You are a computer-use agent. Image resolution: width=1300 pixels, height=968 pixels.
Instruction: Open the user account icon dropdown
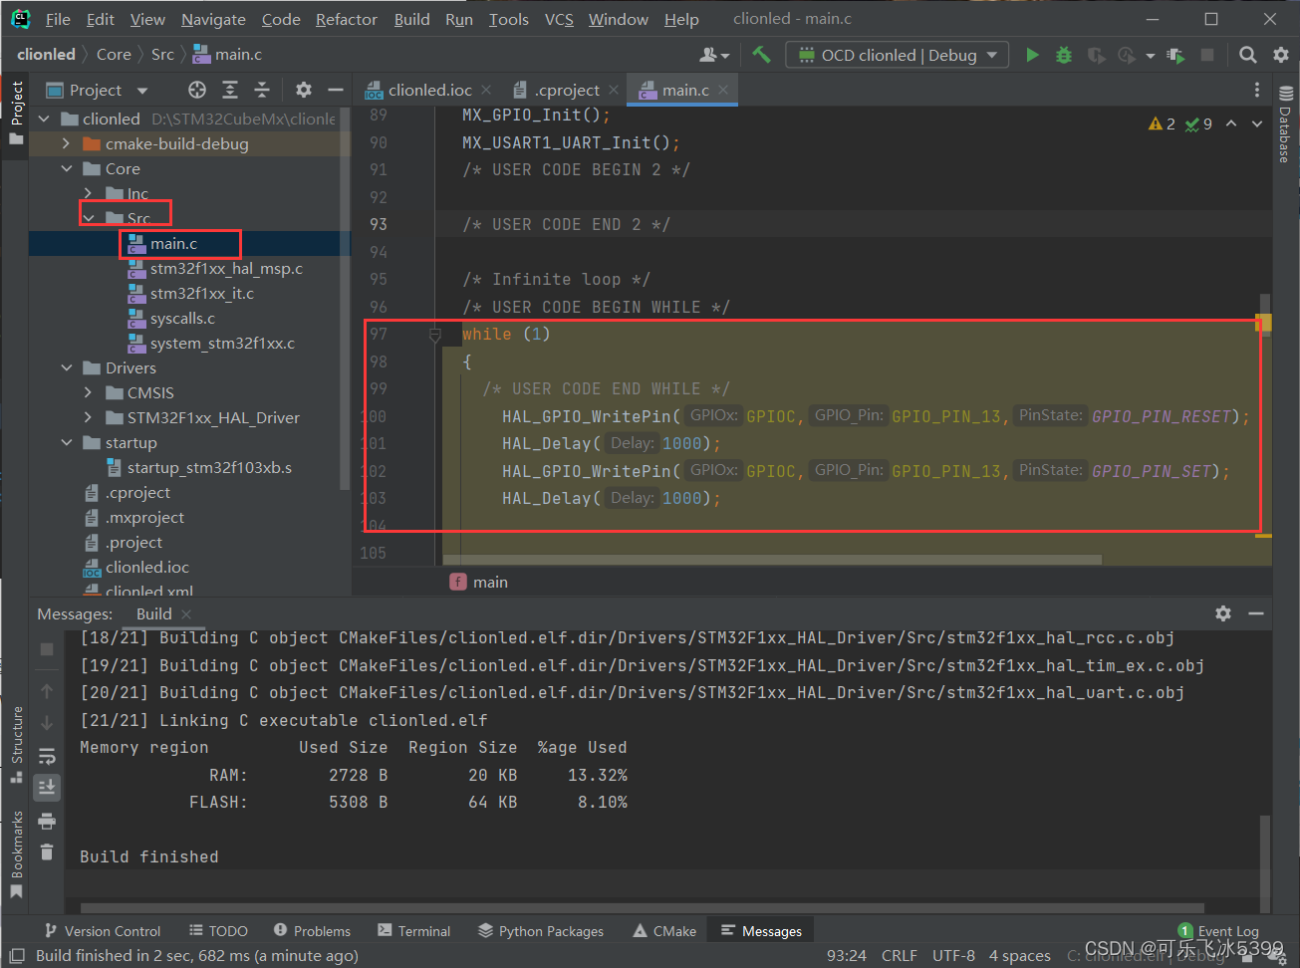[714, 55]
